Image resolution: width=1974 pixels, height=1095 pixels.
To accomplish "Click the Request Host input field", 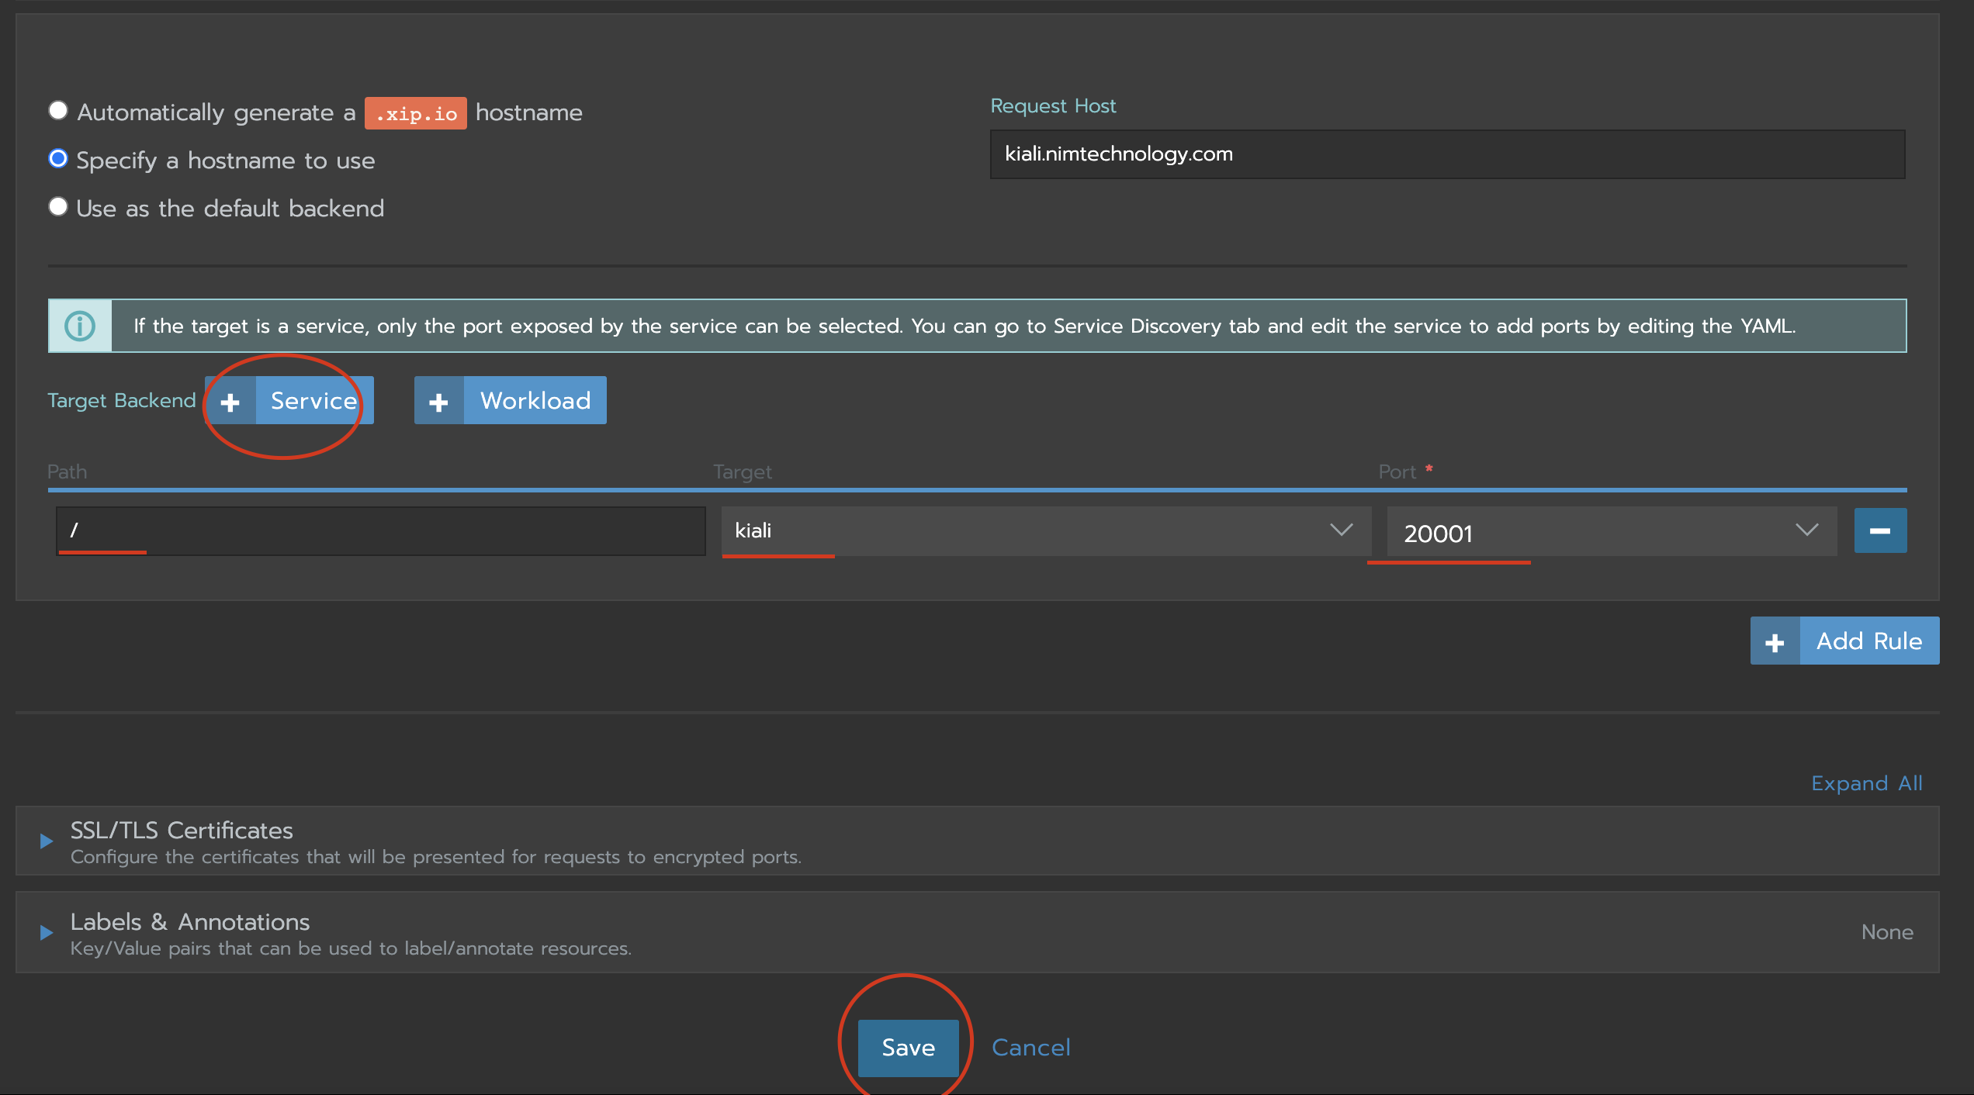I will click(1446, 154).
